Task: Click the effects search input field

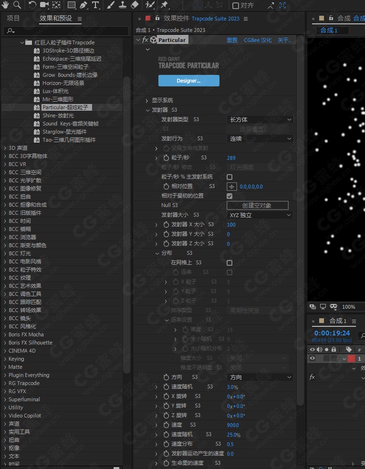Action: coord(66,31)
